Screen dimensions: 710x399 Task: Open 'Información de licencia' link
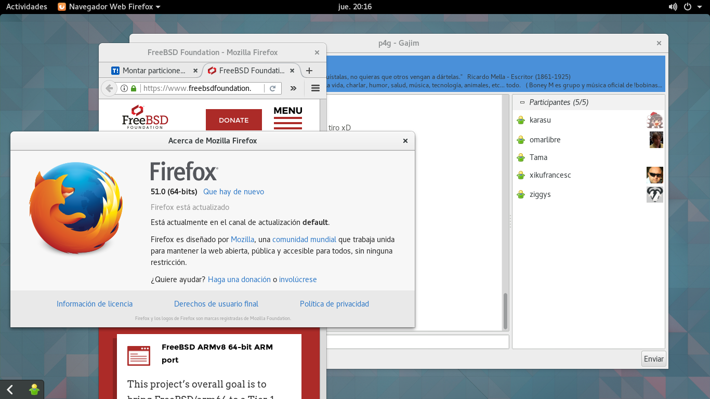(x=95, y=304)
